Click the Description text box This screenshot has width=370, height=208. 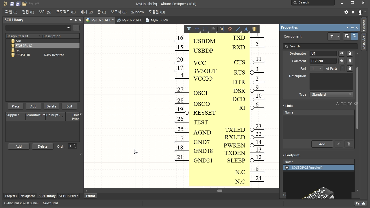tap(331, 81)
